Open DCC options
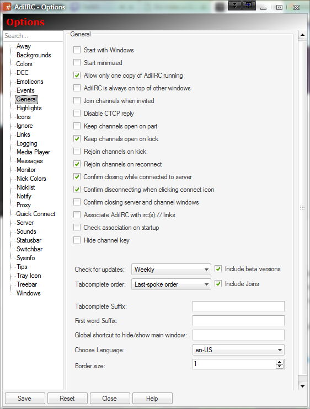This screenshot has height=409, width=310. pos(23,73)
